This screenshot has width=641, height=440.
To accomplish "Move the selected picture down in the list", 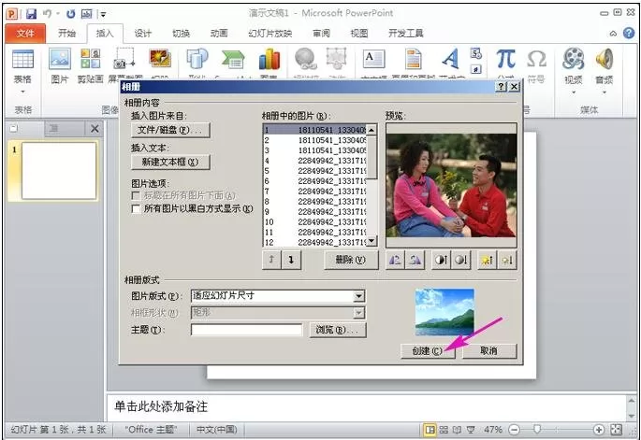I will [x=291, y=260].
